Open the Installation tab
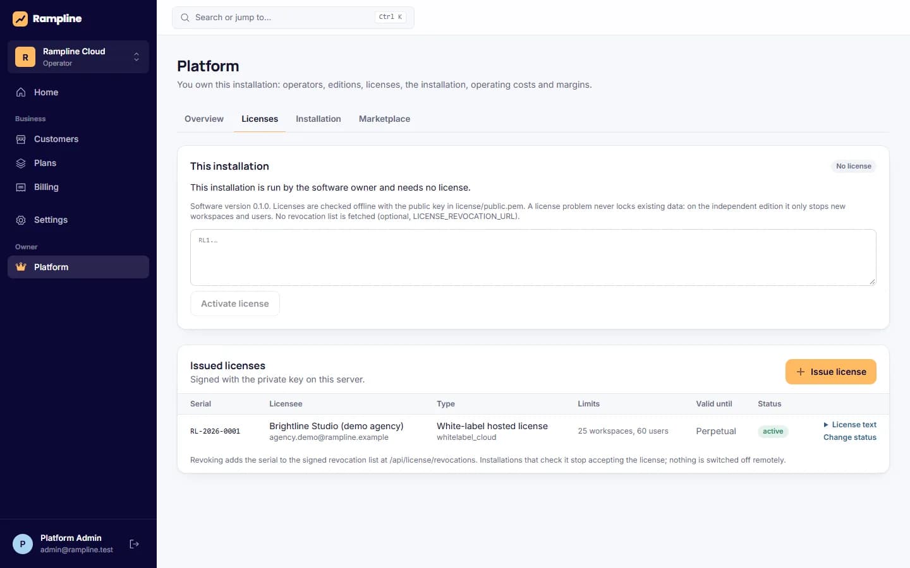910x568 pixels. (318, 119)
